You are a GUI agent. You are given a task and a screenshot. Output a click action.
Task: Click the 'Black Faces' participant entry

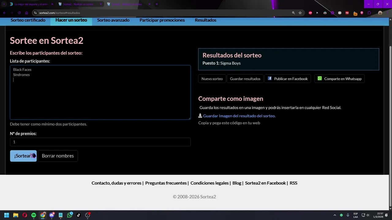pyautogui.click(x=22, y=70)
